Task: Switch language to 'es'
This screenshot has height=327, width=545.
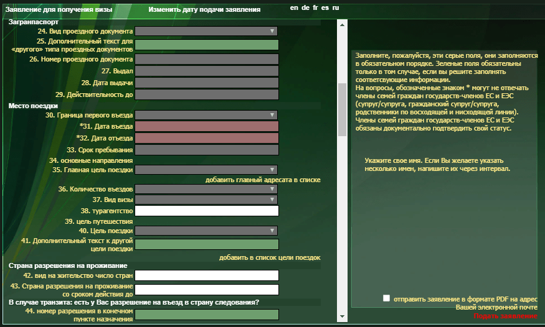Action: (325, 7)
